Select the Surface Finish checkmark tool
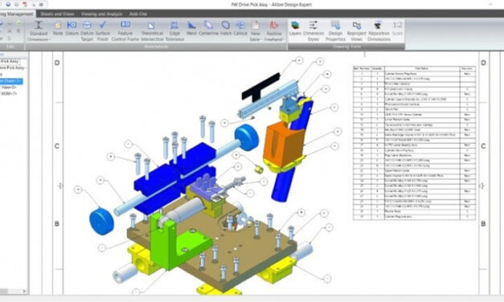This screenshot has height=302, width=504. click(x=103, y=31)
